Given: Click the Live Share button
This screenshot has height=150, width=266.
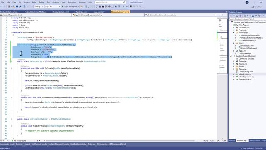Looking at the screenshot, I should point(257,7).
